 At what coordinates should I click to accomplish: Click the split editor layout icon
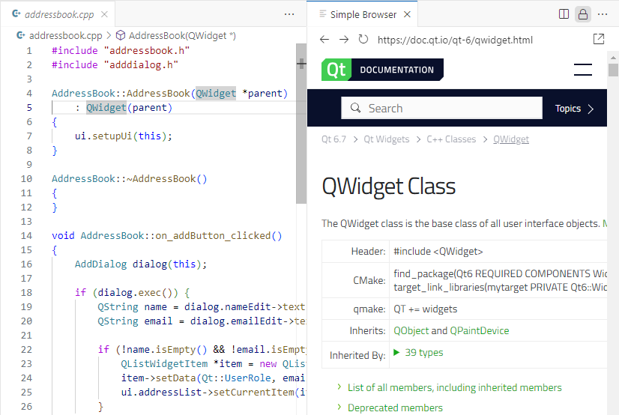[564, 14]
